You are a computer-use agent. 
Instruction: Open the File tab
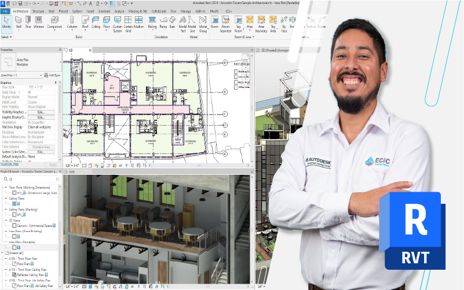(x=5, y=11)
